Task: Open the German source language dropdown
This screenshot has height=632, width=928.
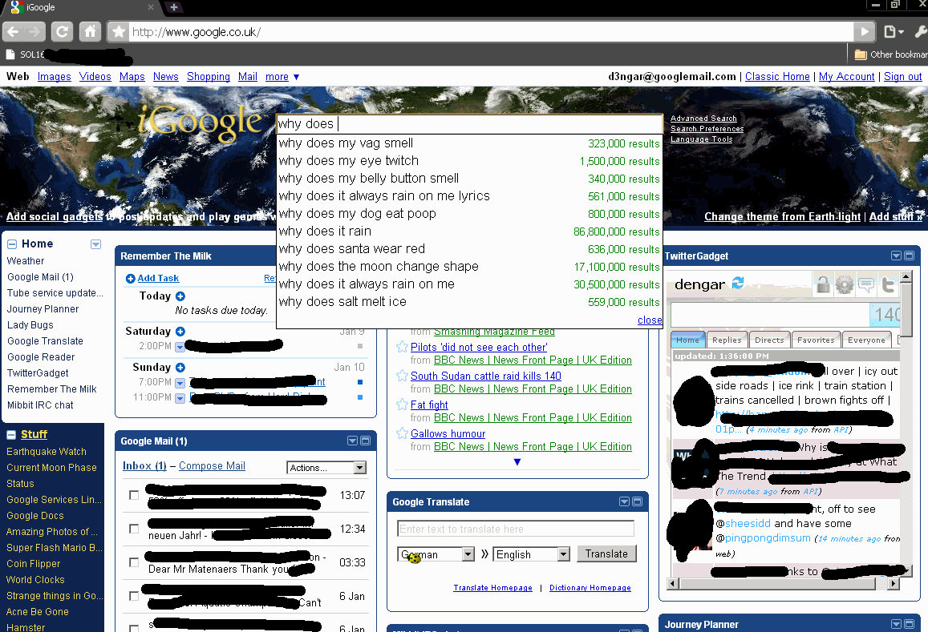Action: pos(436,554)
